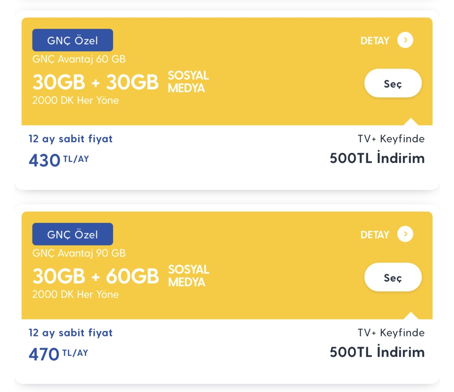Screen dimensions: 454x392
Task: Open TV+ 500TL İndirim offer under 470 TL plan
Action: [377, 346]
